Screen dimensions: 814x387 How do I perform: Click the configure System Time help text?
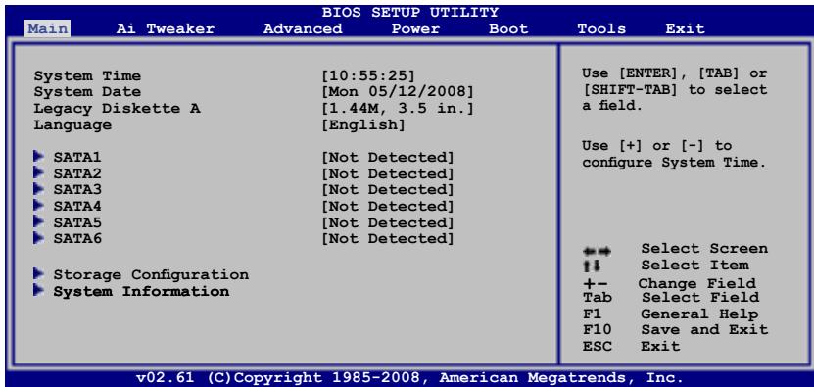pos(674,163)
